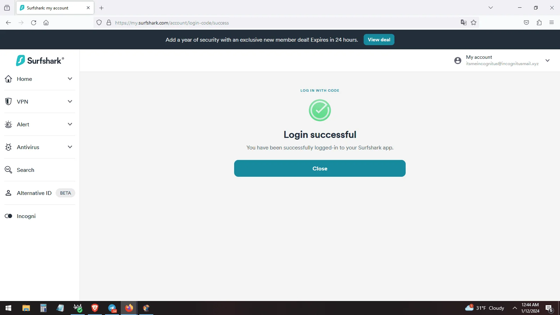The image size is (560, 315).
Task: Open the recent browsing view icon
Action: click(x=7, y=8)
